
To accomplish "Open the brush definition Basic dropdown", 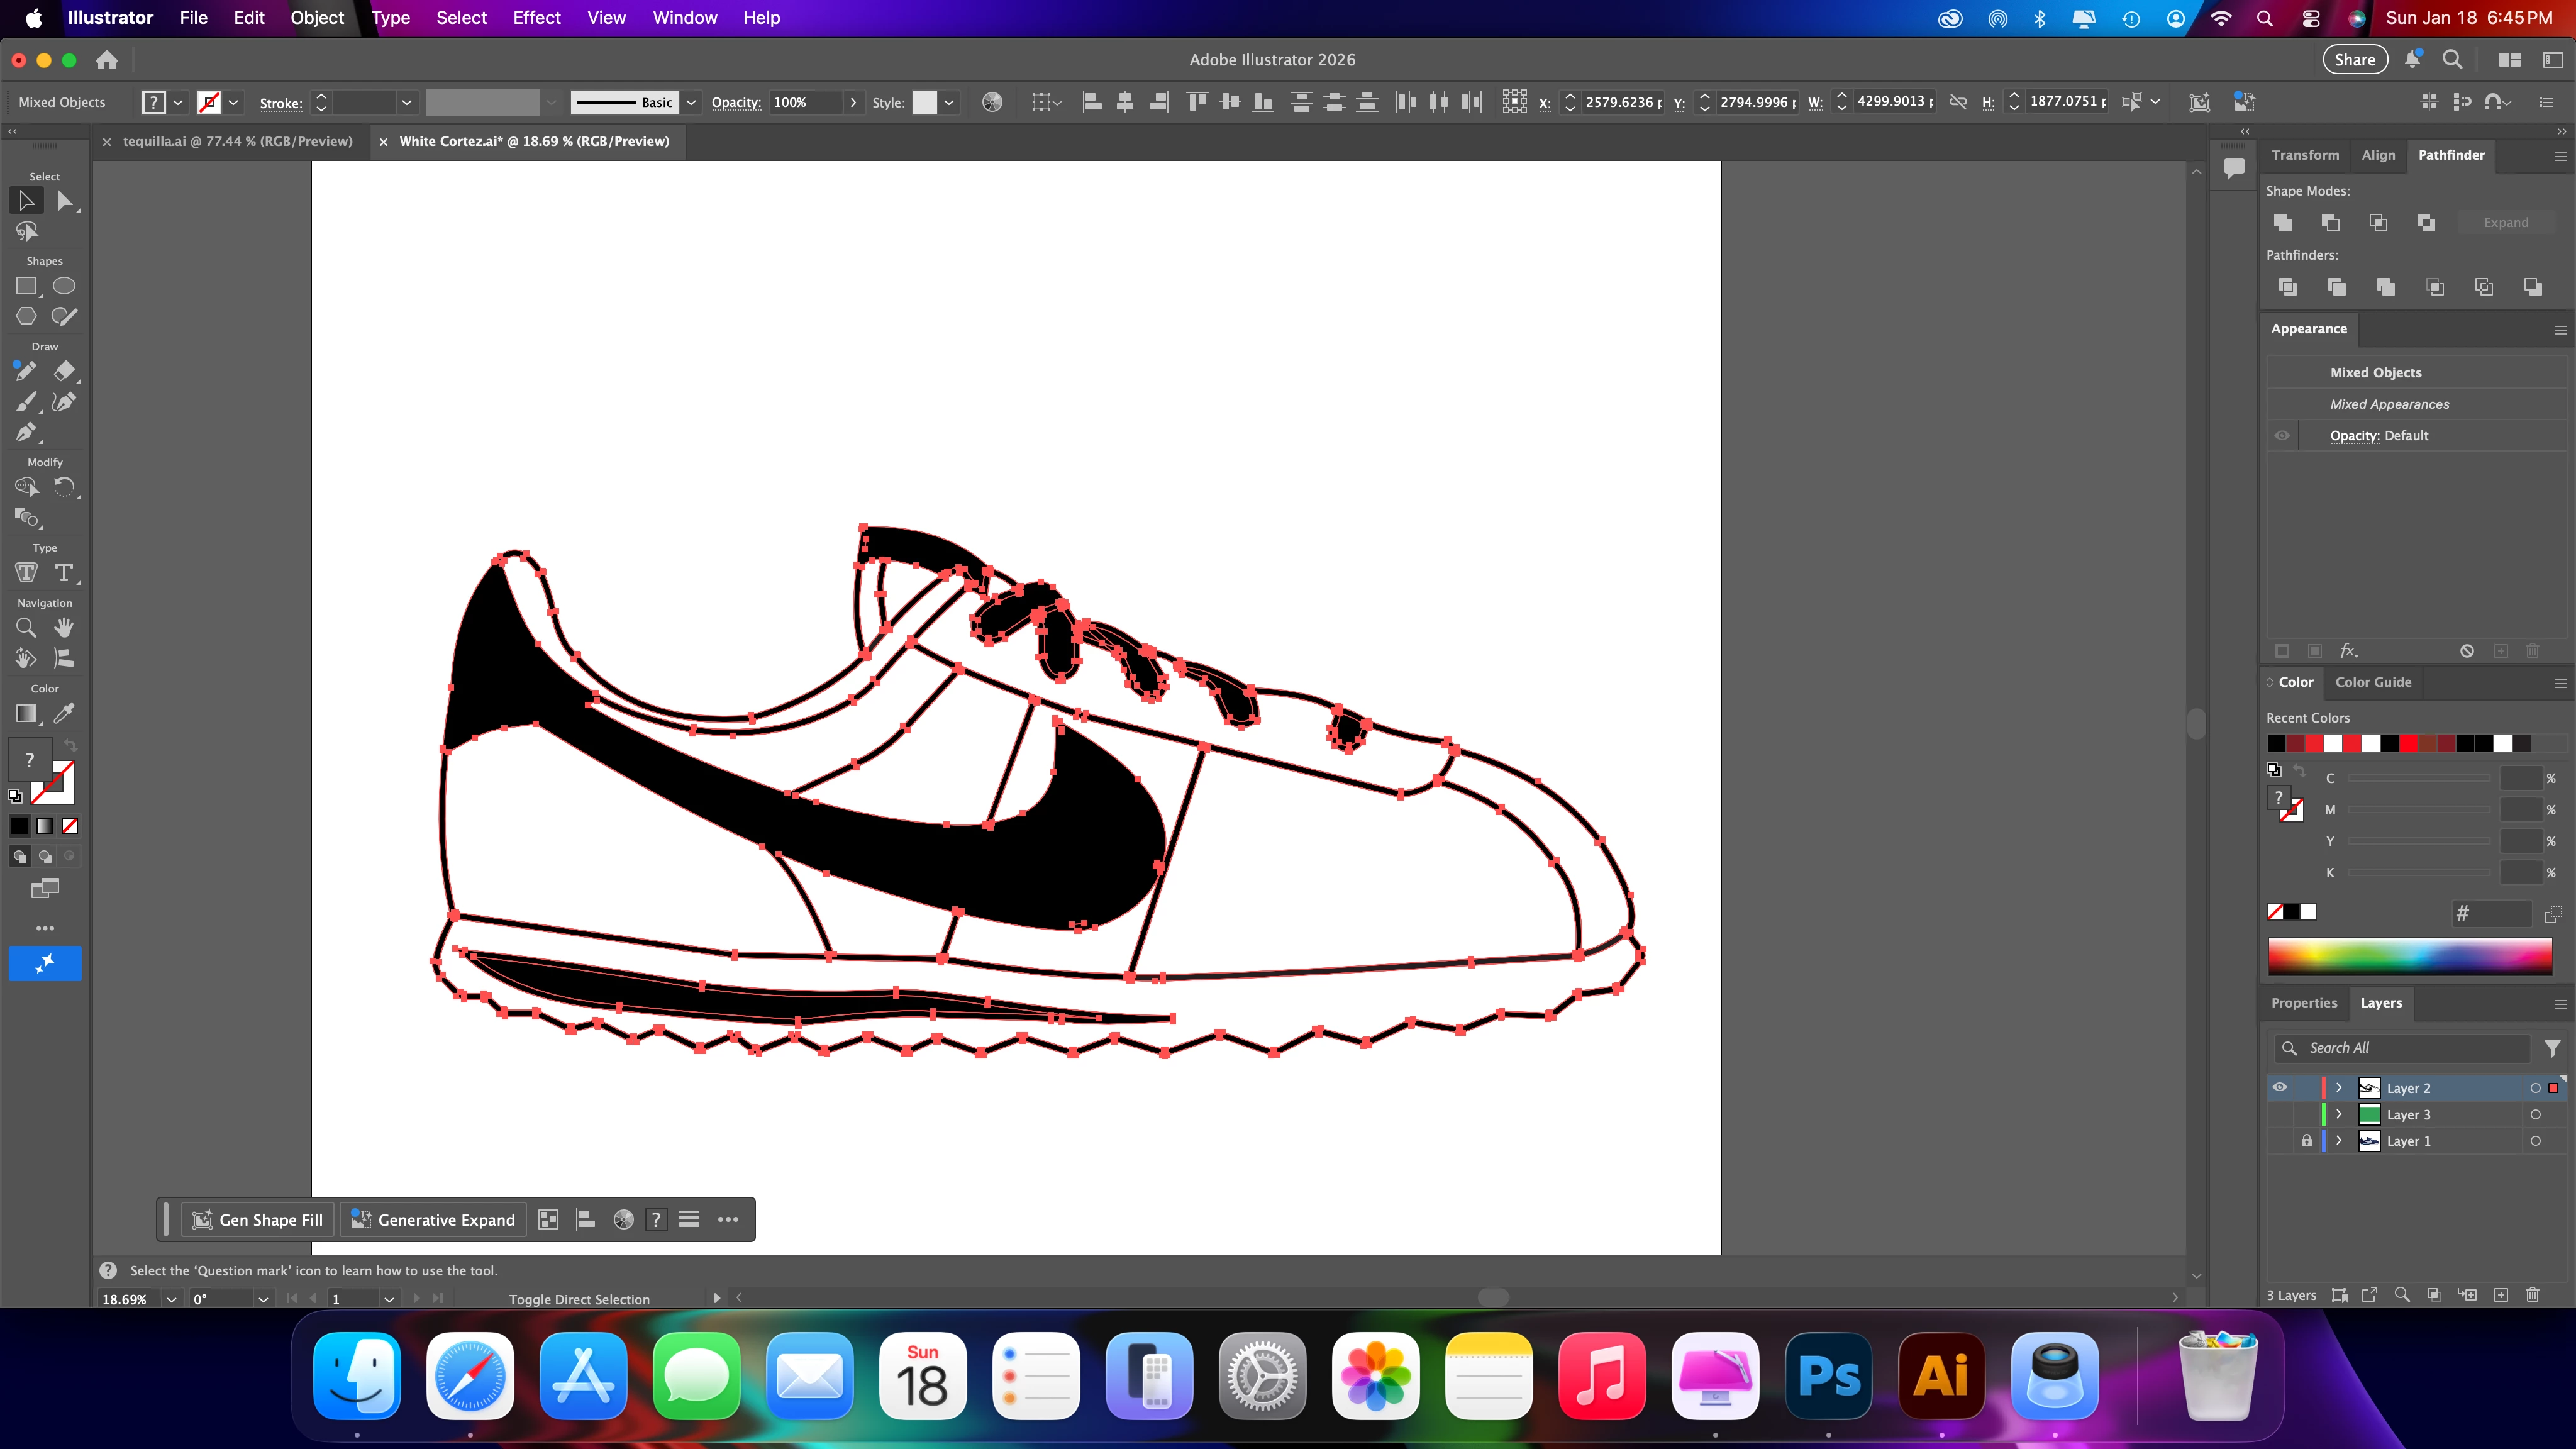I will tap(690, 102).
